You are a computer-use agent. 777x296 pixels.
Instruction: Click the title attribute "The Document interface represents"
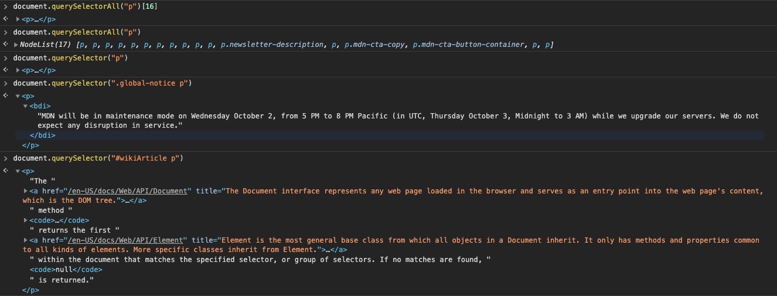coord(393,196)
